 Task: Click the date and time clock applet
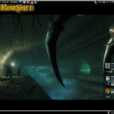(x=106, y=2)
